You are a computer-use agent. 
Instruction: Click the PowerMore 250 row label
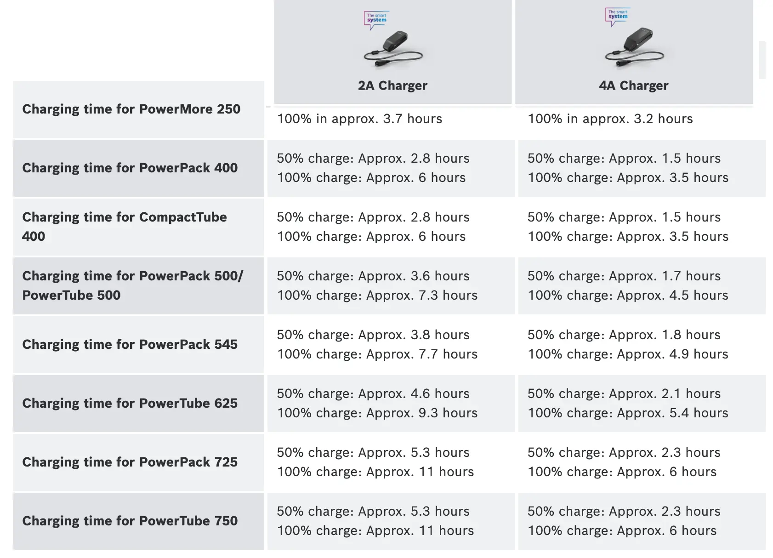point(131,109)
